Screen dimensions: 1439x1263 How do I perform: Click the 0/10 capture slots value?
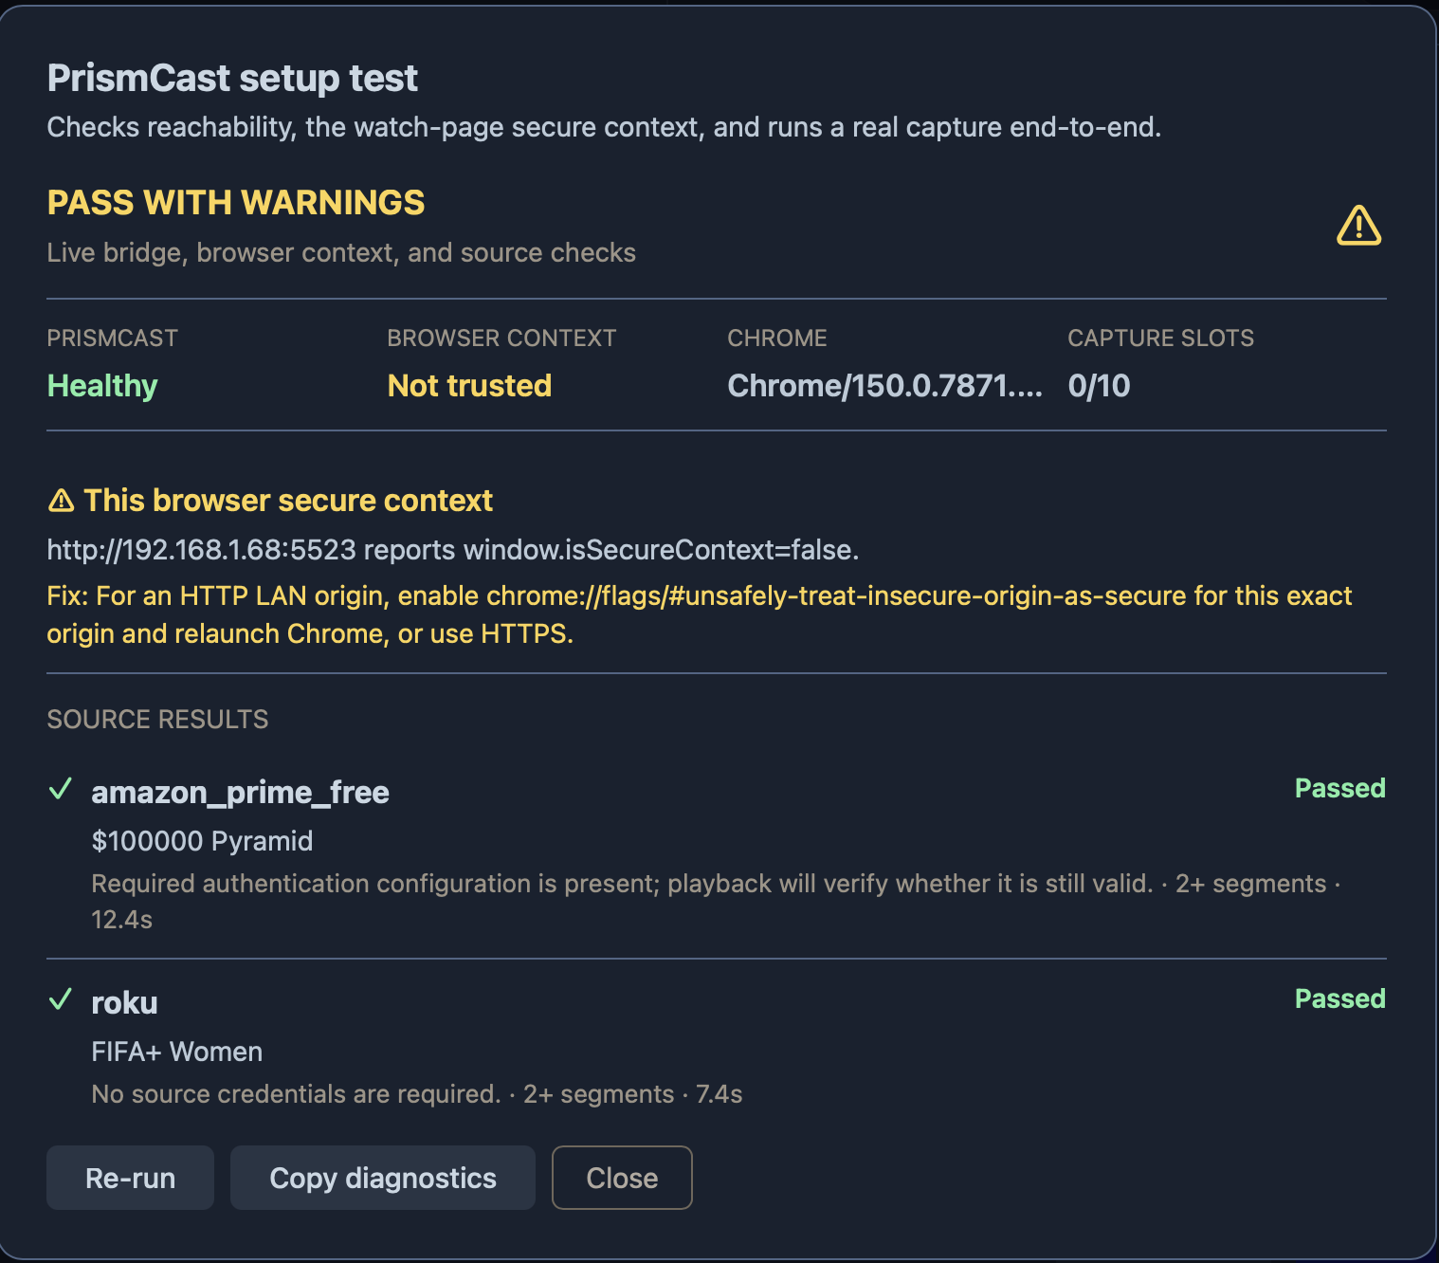[1099, 386]
